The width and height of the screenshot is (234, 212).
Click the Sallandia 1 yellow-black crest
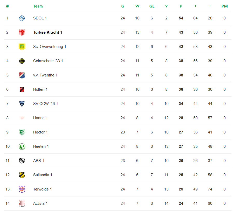[x=22, y=175]
